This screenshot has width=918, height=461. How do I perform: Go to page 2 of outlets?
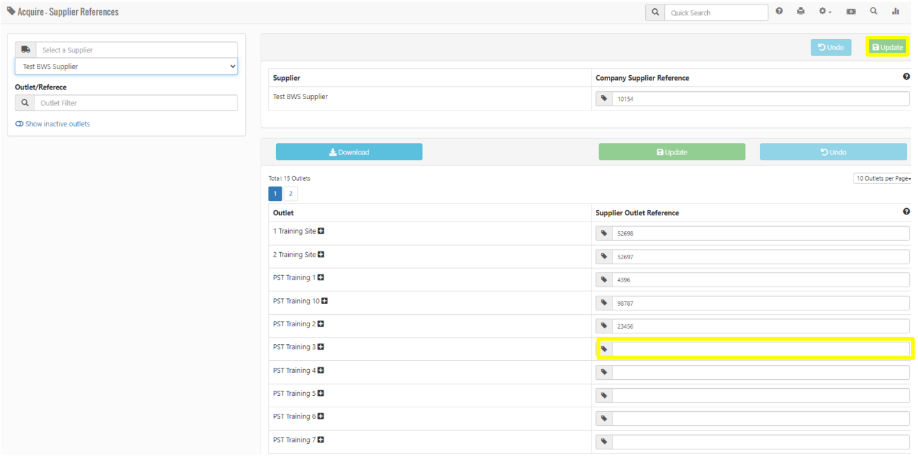[290, 194]
